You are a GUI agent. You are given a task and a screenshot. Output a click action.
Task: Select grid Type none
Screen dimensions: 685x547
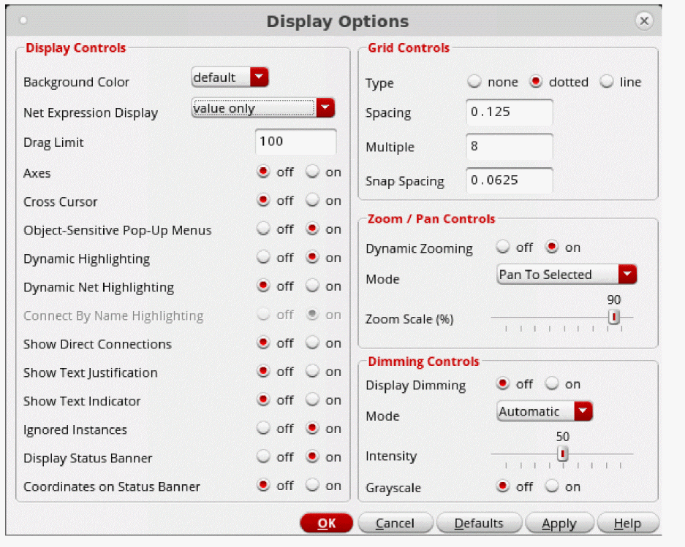[x=474, y=82]
